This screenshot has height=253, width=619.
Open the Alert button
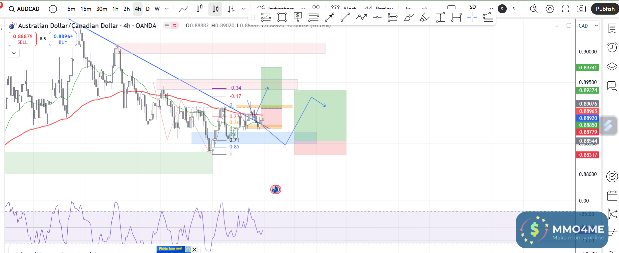344,8
